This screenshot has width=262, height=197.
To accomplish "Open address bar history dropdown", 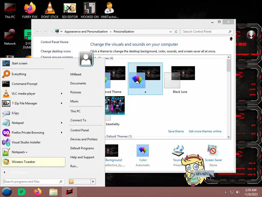I will (170, 32).
